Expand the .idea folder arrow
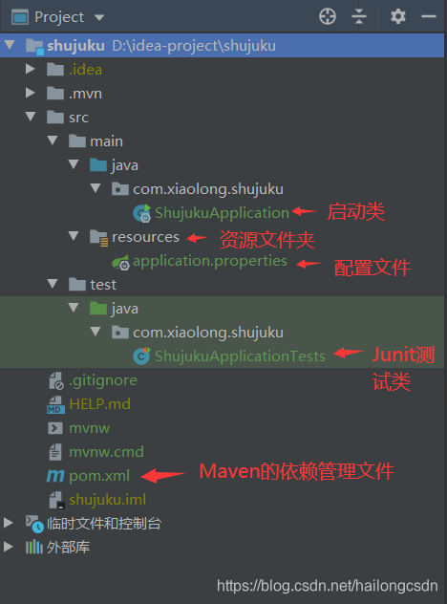This screenshot has height=604, width=447. click(30, 69)
